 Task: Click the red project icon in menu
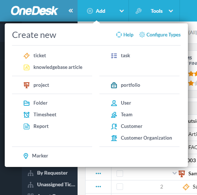pos(27,85)
